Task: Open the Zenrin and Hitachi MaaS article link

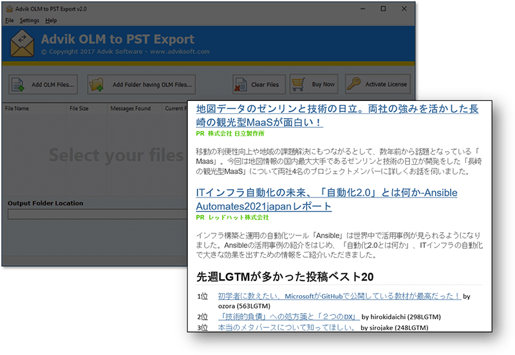Action: tap(337, 116)
